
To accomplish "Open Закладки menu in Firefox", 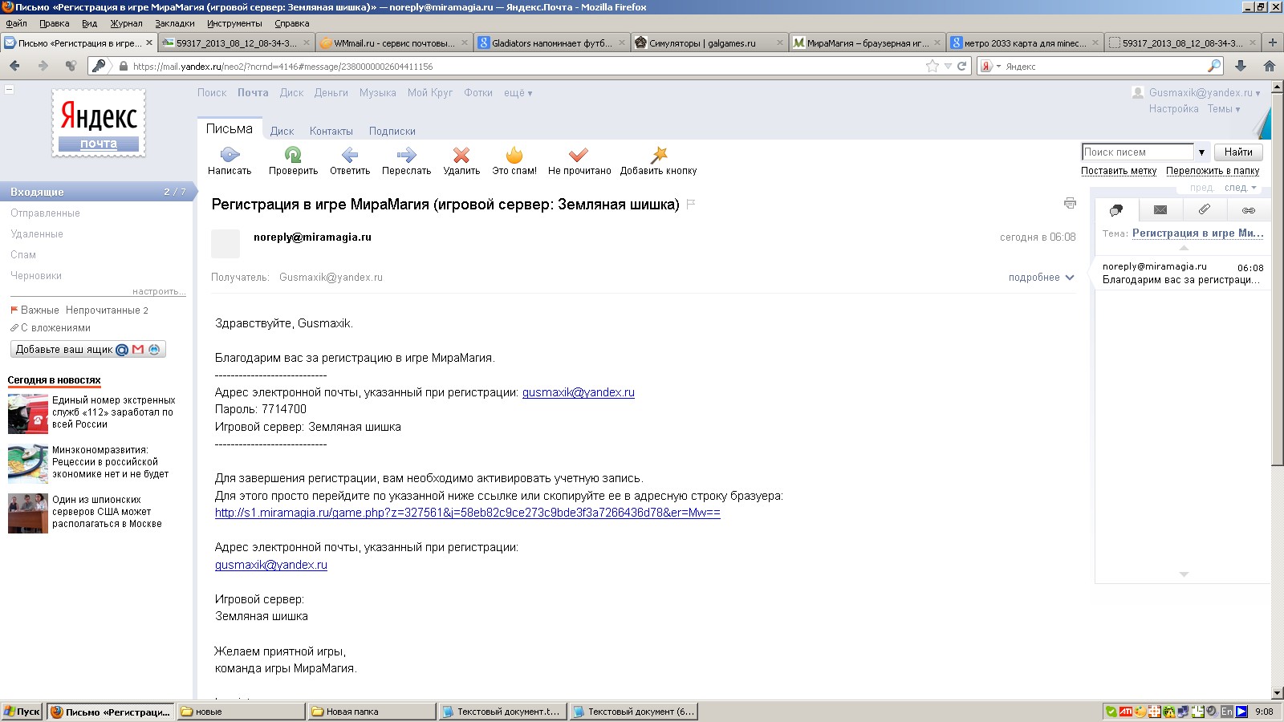I will [x=174, y=23].
